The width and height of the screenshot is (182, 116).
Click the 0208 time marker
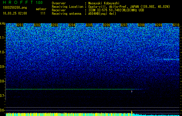(x=141, y=25)
